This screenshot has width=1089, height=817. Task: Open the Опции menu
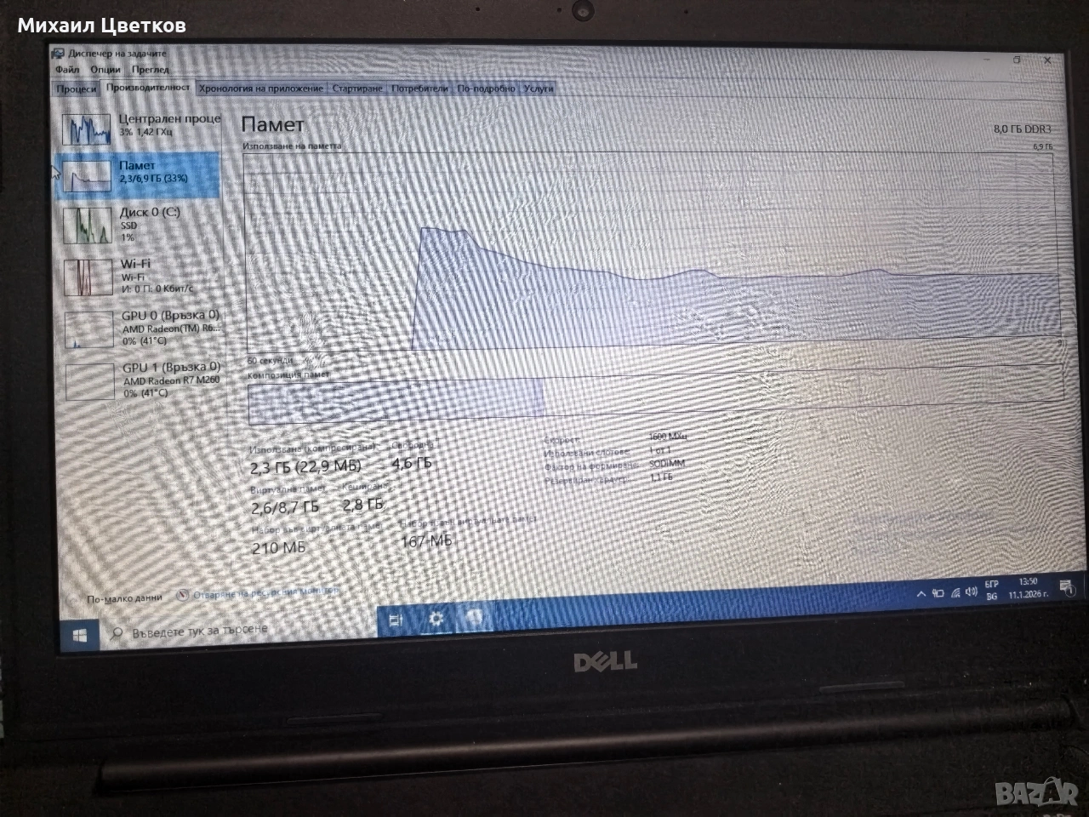(x=105, y=69)
